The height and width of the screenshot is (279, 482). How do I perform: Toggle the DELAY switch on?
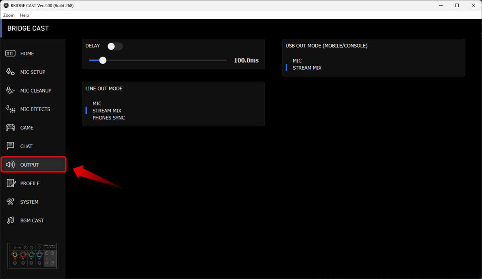coord(115,46)
